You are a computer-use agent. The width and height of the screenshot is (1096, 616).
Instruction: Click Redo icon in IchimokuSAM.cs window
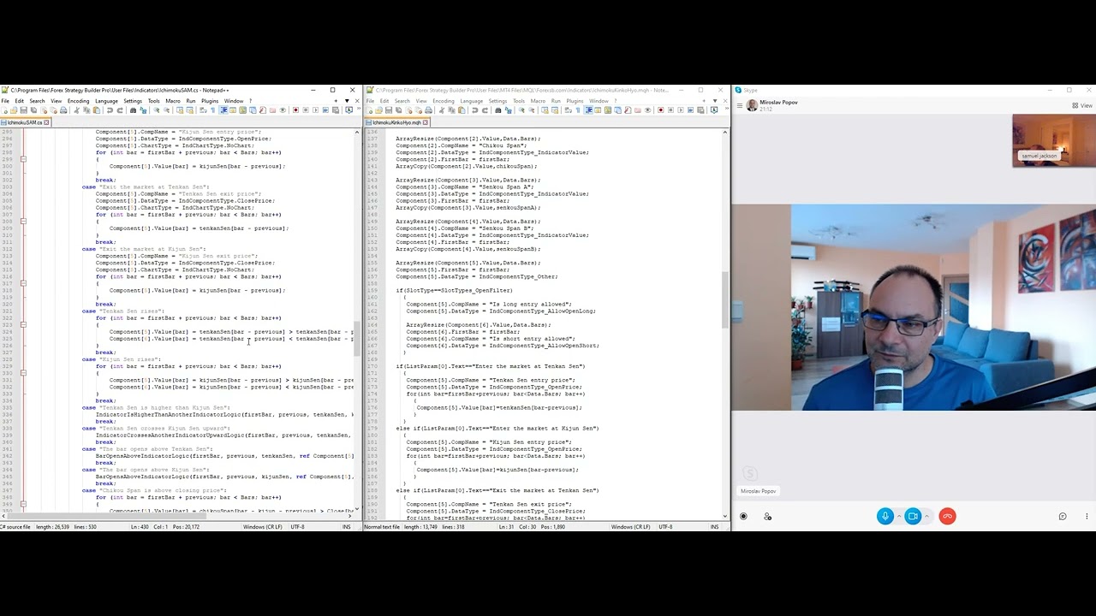(x=120, y=110)
